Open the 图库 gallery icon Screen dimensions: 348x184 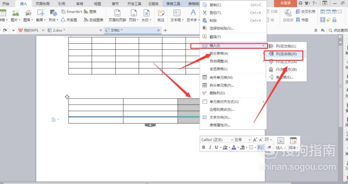point(28,13)
